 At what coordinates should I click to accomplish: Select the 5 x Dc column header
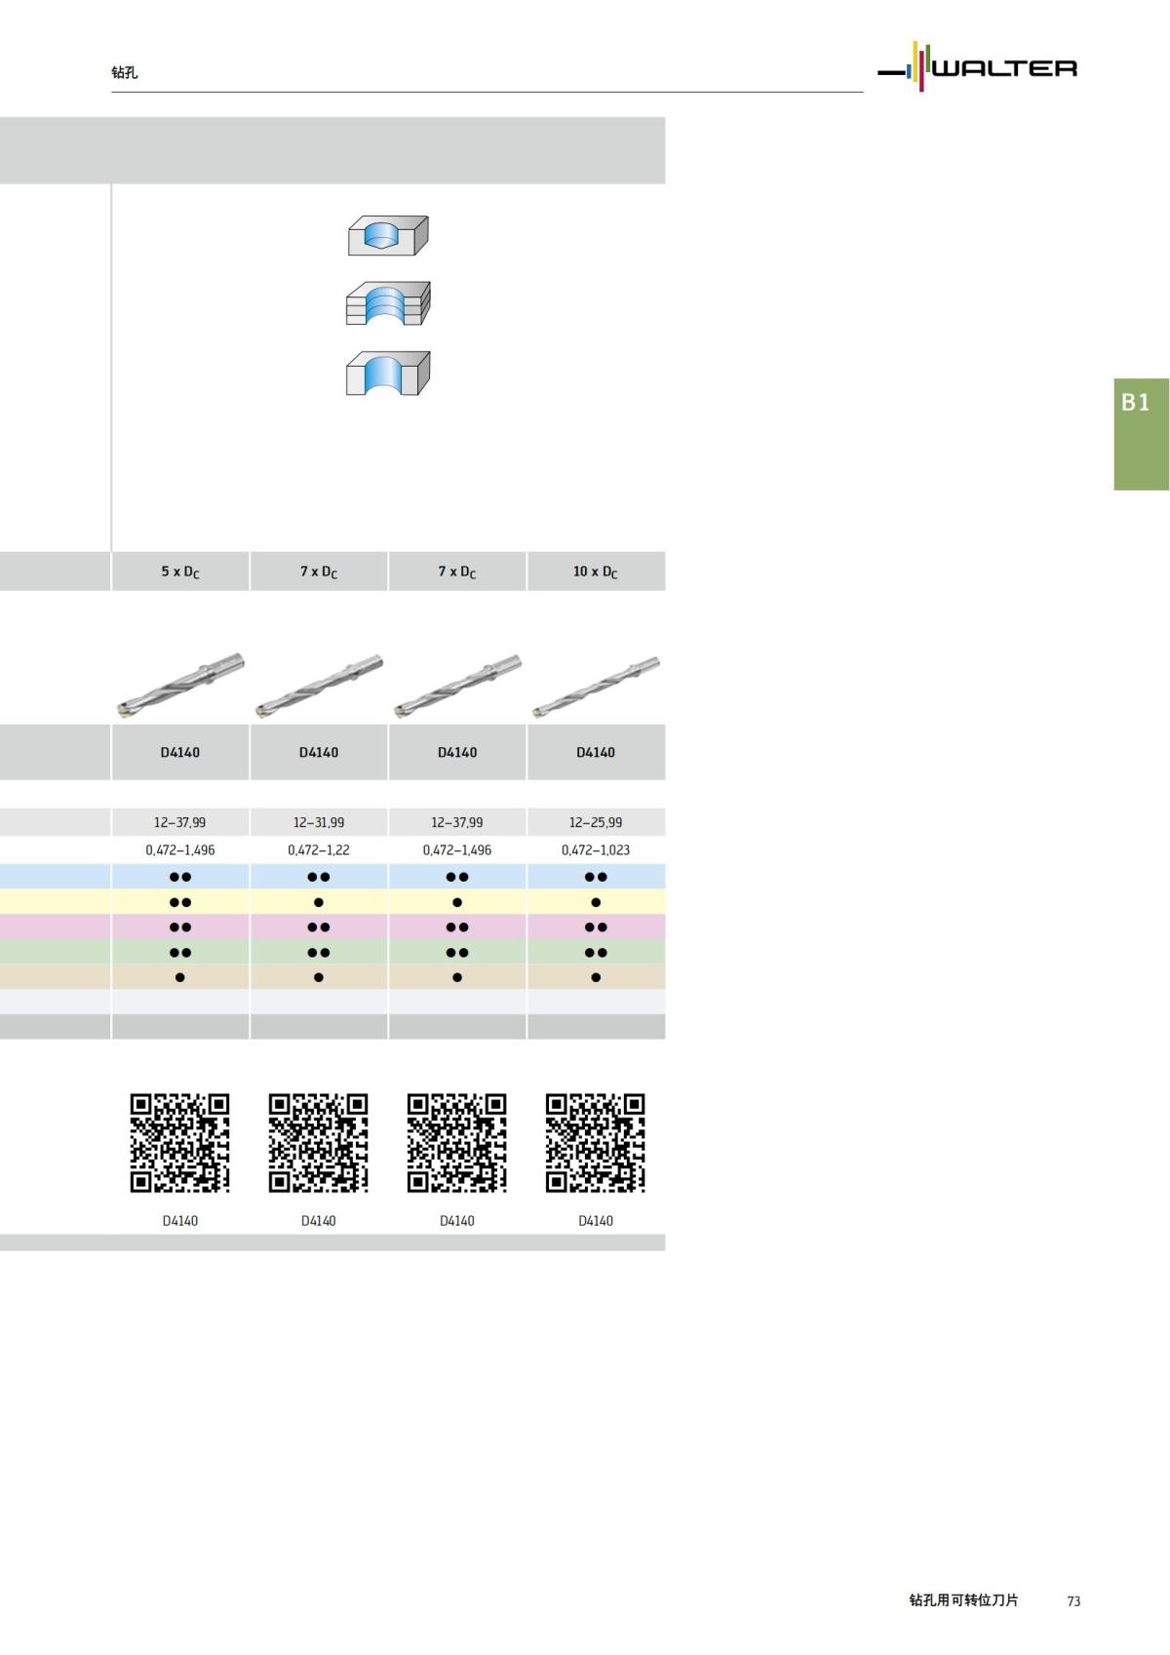point(180,571)
